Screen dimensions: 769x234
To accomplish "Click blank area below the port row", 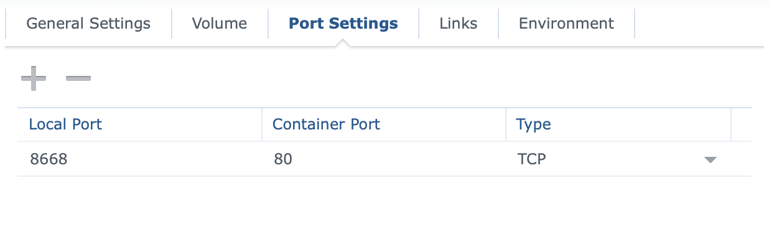I will click(384, 205).
